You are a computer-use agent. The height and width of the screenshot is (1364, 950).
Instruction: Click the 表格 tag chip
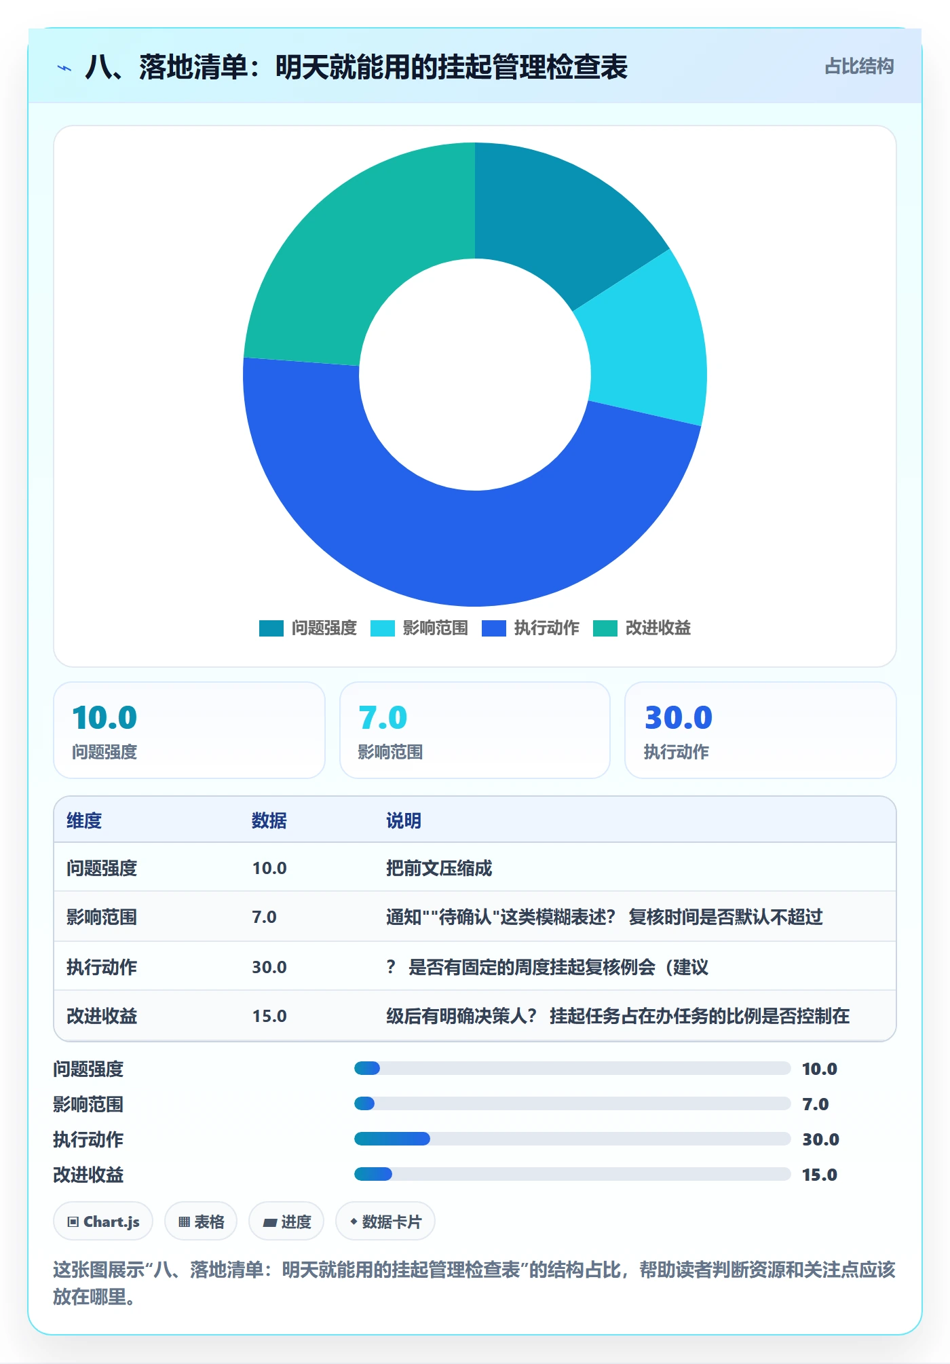tap(201, 1221)
